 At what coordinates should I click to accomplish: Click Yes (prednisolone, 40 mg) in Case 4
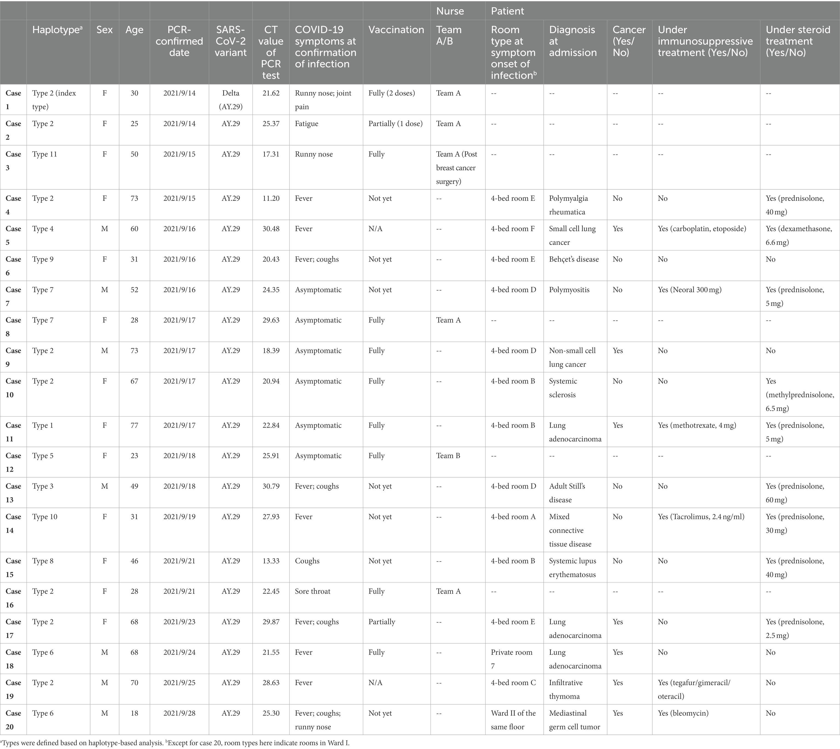[795, 205]
